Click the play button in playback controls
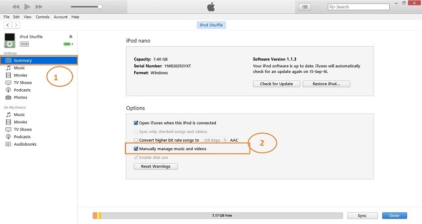 point(27,7)
